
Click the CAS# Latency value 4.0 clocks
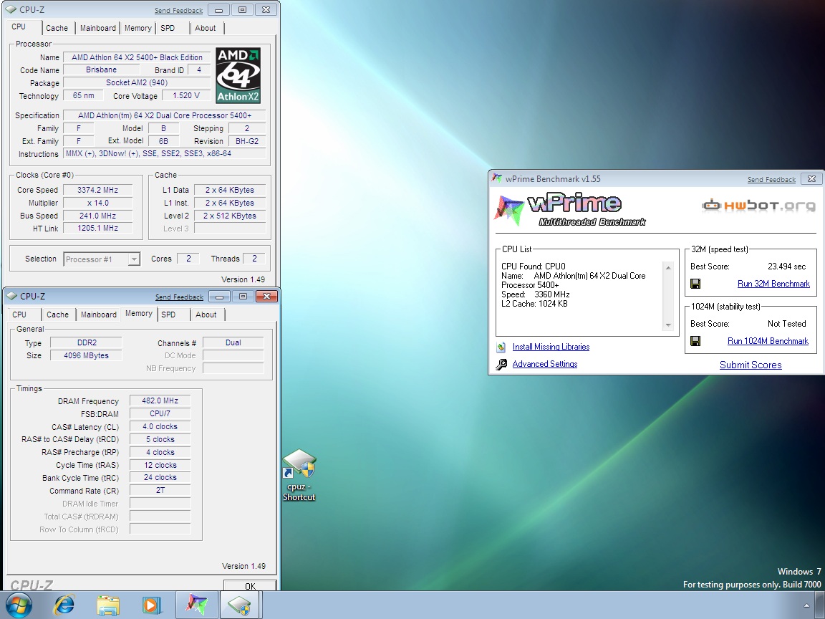160,427
